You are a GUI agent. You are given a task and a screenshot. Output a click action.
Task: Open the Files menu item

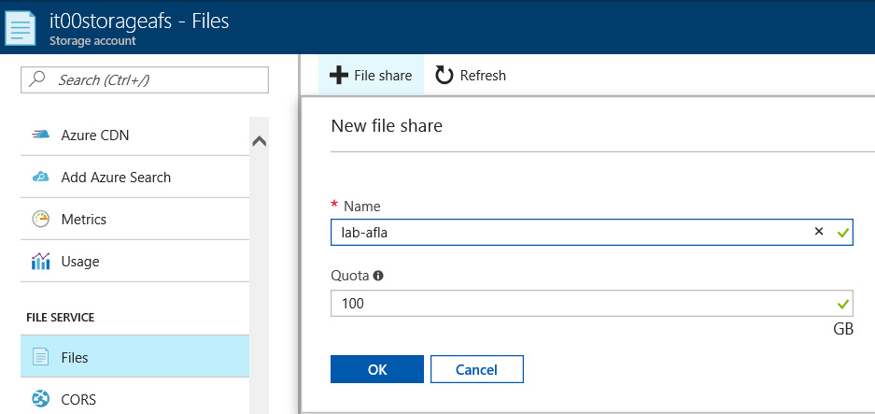pyautogui.click(x=135, y=356)
